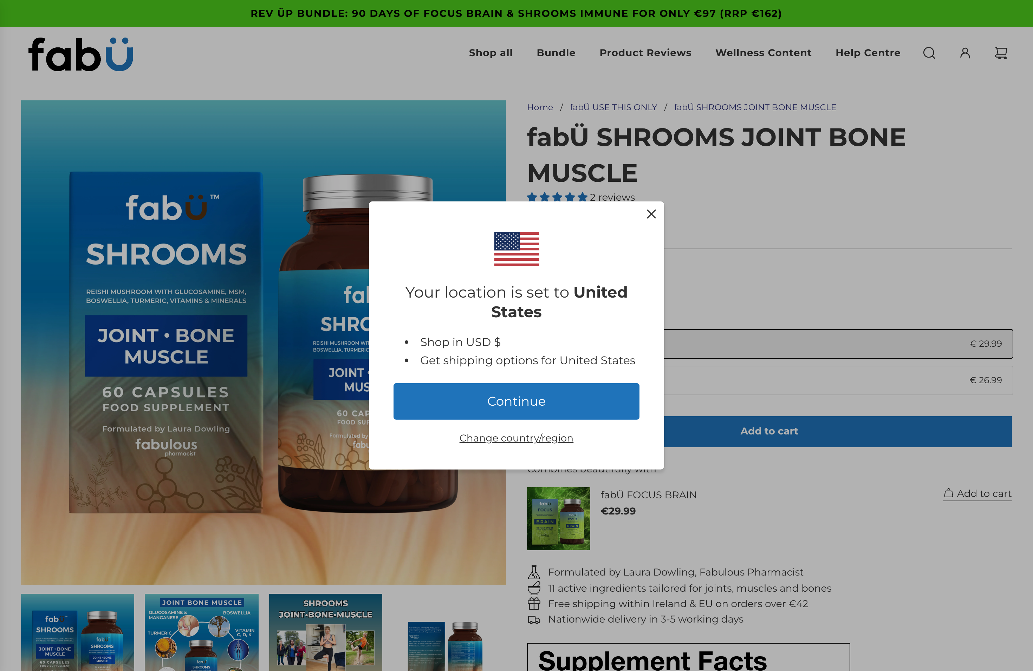This screenshot has height=671, width=1033.
Task: Click the fabÜ logo
Action: tap(81, 54)
